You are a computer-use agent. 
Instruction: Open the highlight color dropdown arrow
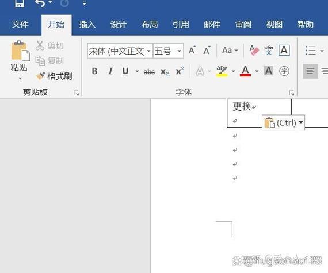point(233,71)
